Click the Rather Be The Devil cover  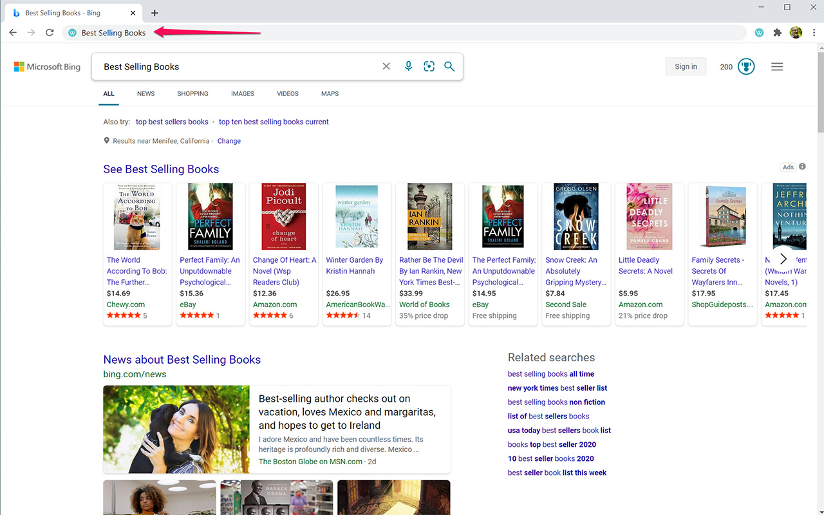[430, 217]
